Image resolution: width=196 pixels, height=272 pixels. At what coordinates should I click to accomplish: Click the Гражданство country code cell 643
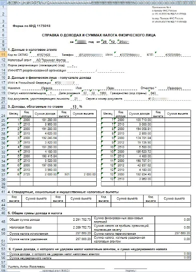153,93
